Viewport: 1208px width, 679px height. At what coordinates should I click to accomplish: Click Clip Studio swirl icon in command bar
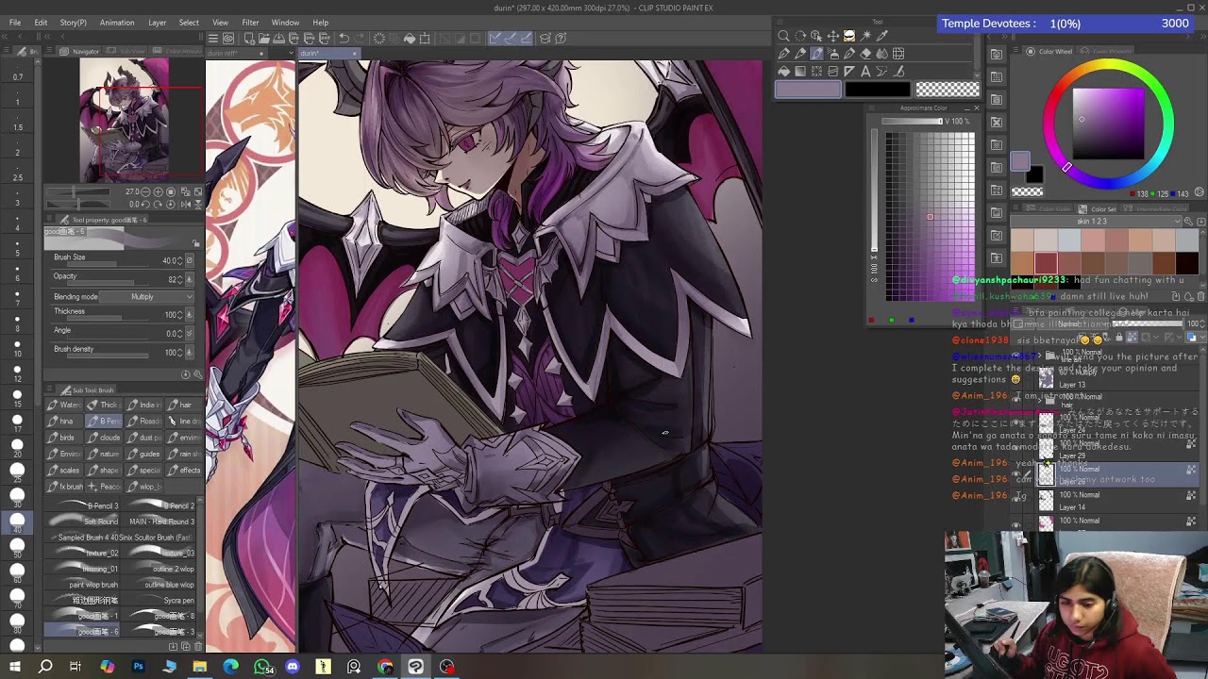228,39
